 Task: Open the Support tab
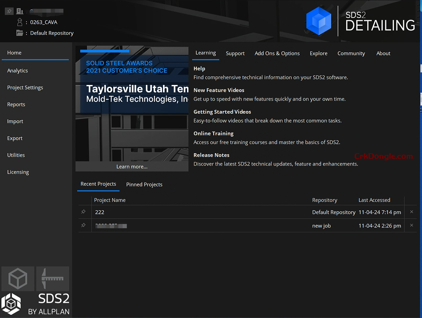(x=235, y=53)
